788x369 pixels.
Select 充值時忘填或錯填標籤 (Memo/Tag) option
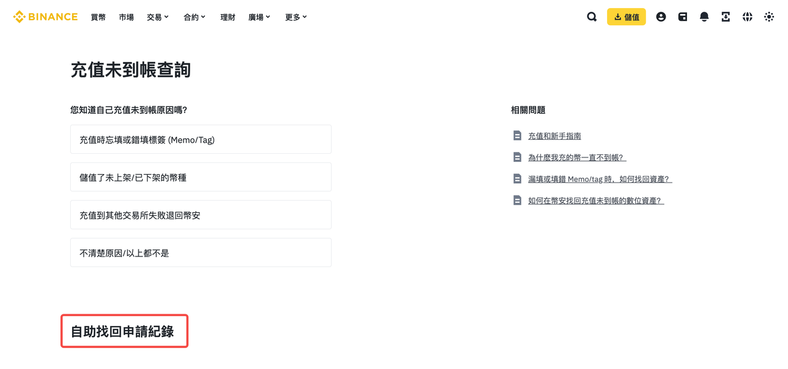click(201, 140)
